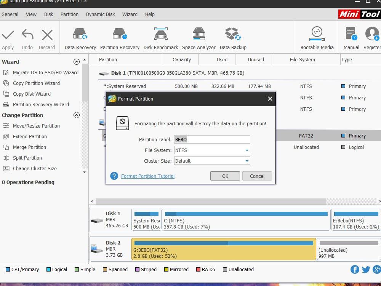Click the Mirrored legend color swatch
381x286 pixels.
click(166, 270)
